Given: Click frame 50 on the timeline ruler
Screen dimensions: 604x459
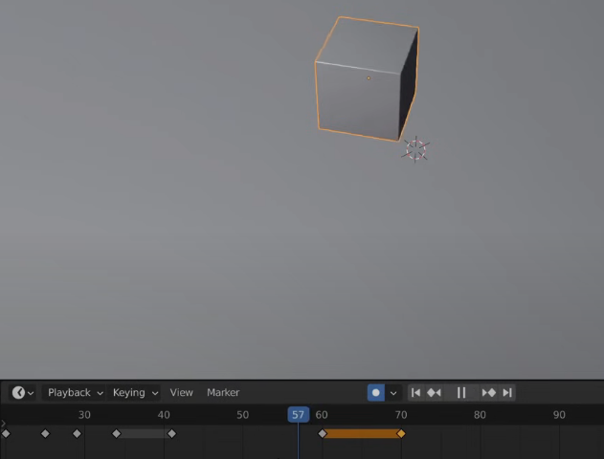Looking at the screenshot, I should click(x=243, y=415).
